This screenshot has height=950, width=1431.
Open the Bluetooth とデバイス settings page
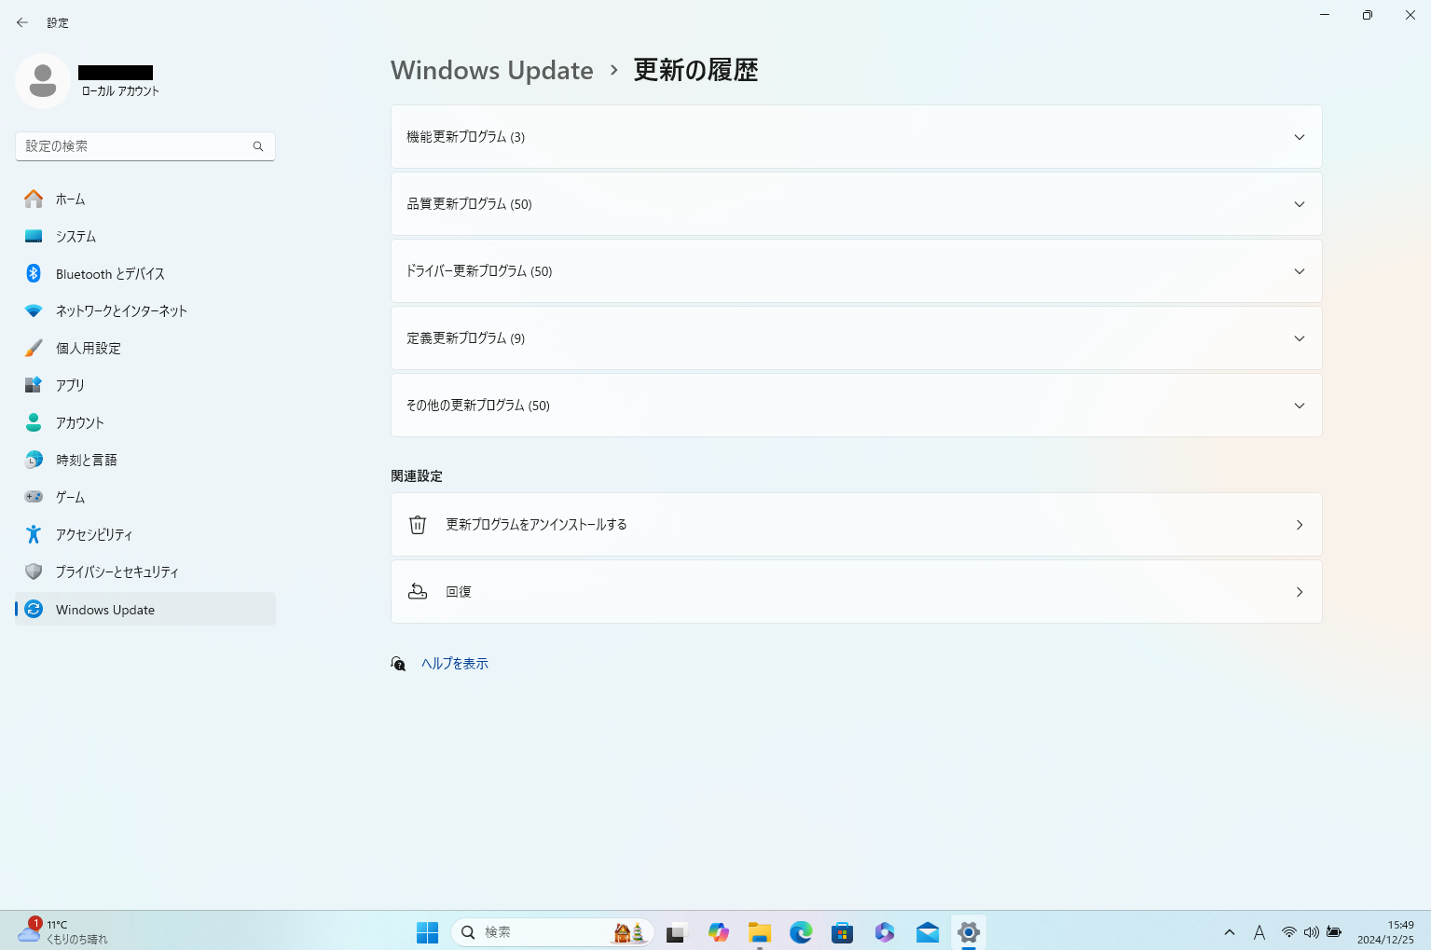110,274
